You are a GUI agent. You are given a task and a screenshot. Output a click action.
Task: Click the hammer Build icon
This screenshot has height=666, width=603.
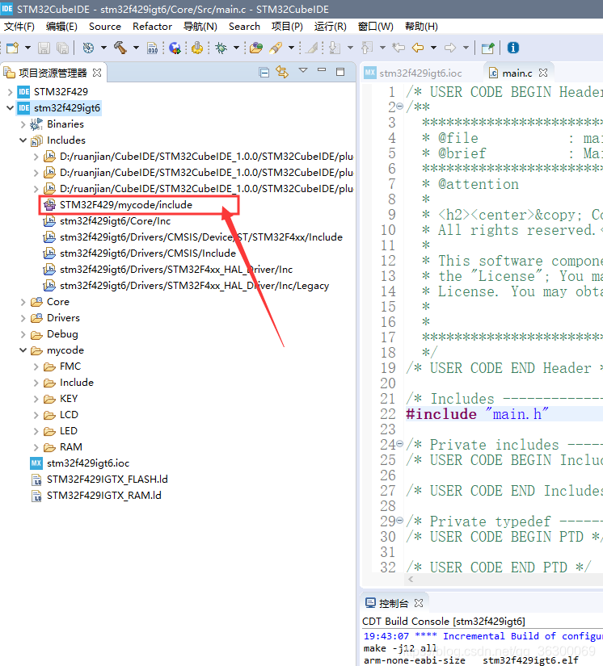pyautogui.click(x=120, y=48)
